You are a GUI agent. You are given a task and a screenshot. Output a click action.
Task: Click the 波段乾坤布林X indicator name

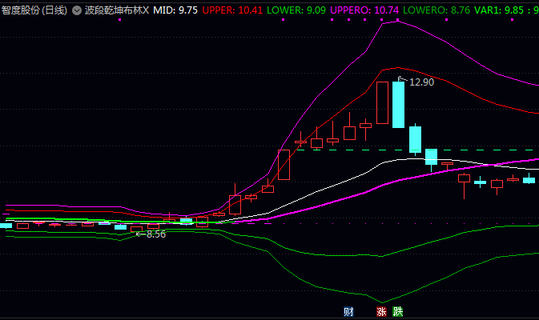[x=117, y=11]
